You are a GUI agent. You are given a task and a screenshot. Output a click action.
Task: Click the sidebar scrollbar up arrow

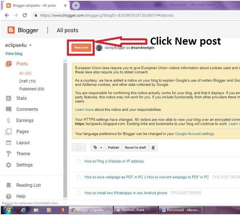click(65, 61)
